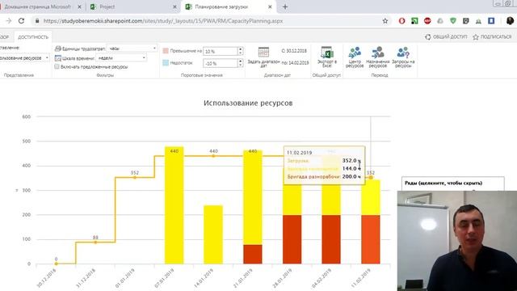Click the blue square extension icon
The height and width of the screenshot is (291, 517).
coord(491,21)
